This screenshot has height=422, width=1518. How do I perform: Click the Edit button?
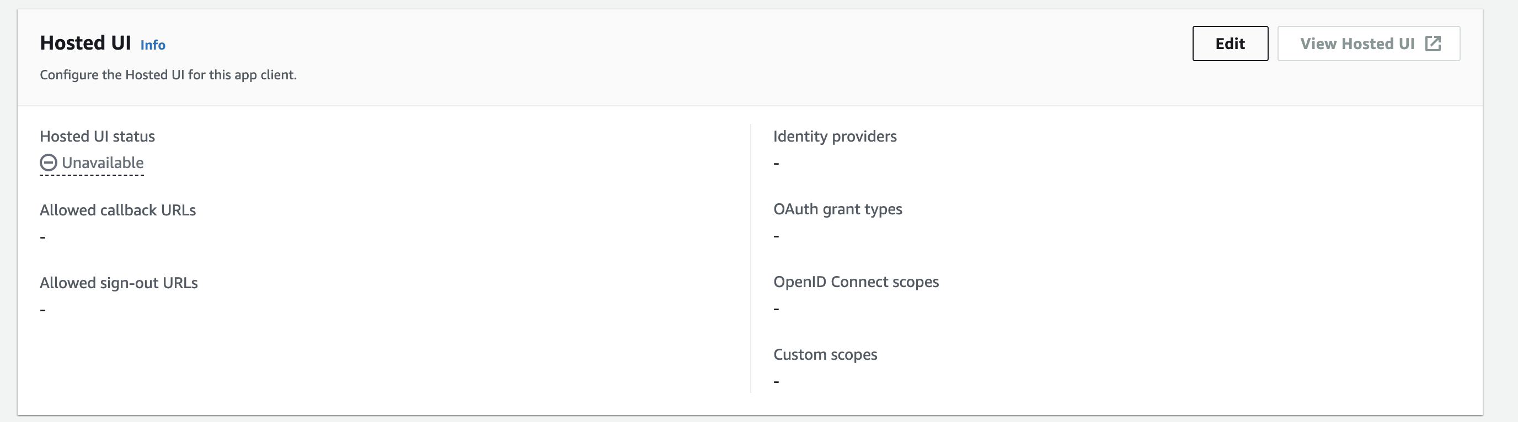pyautogui.click(x=1230, y=44)
